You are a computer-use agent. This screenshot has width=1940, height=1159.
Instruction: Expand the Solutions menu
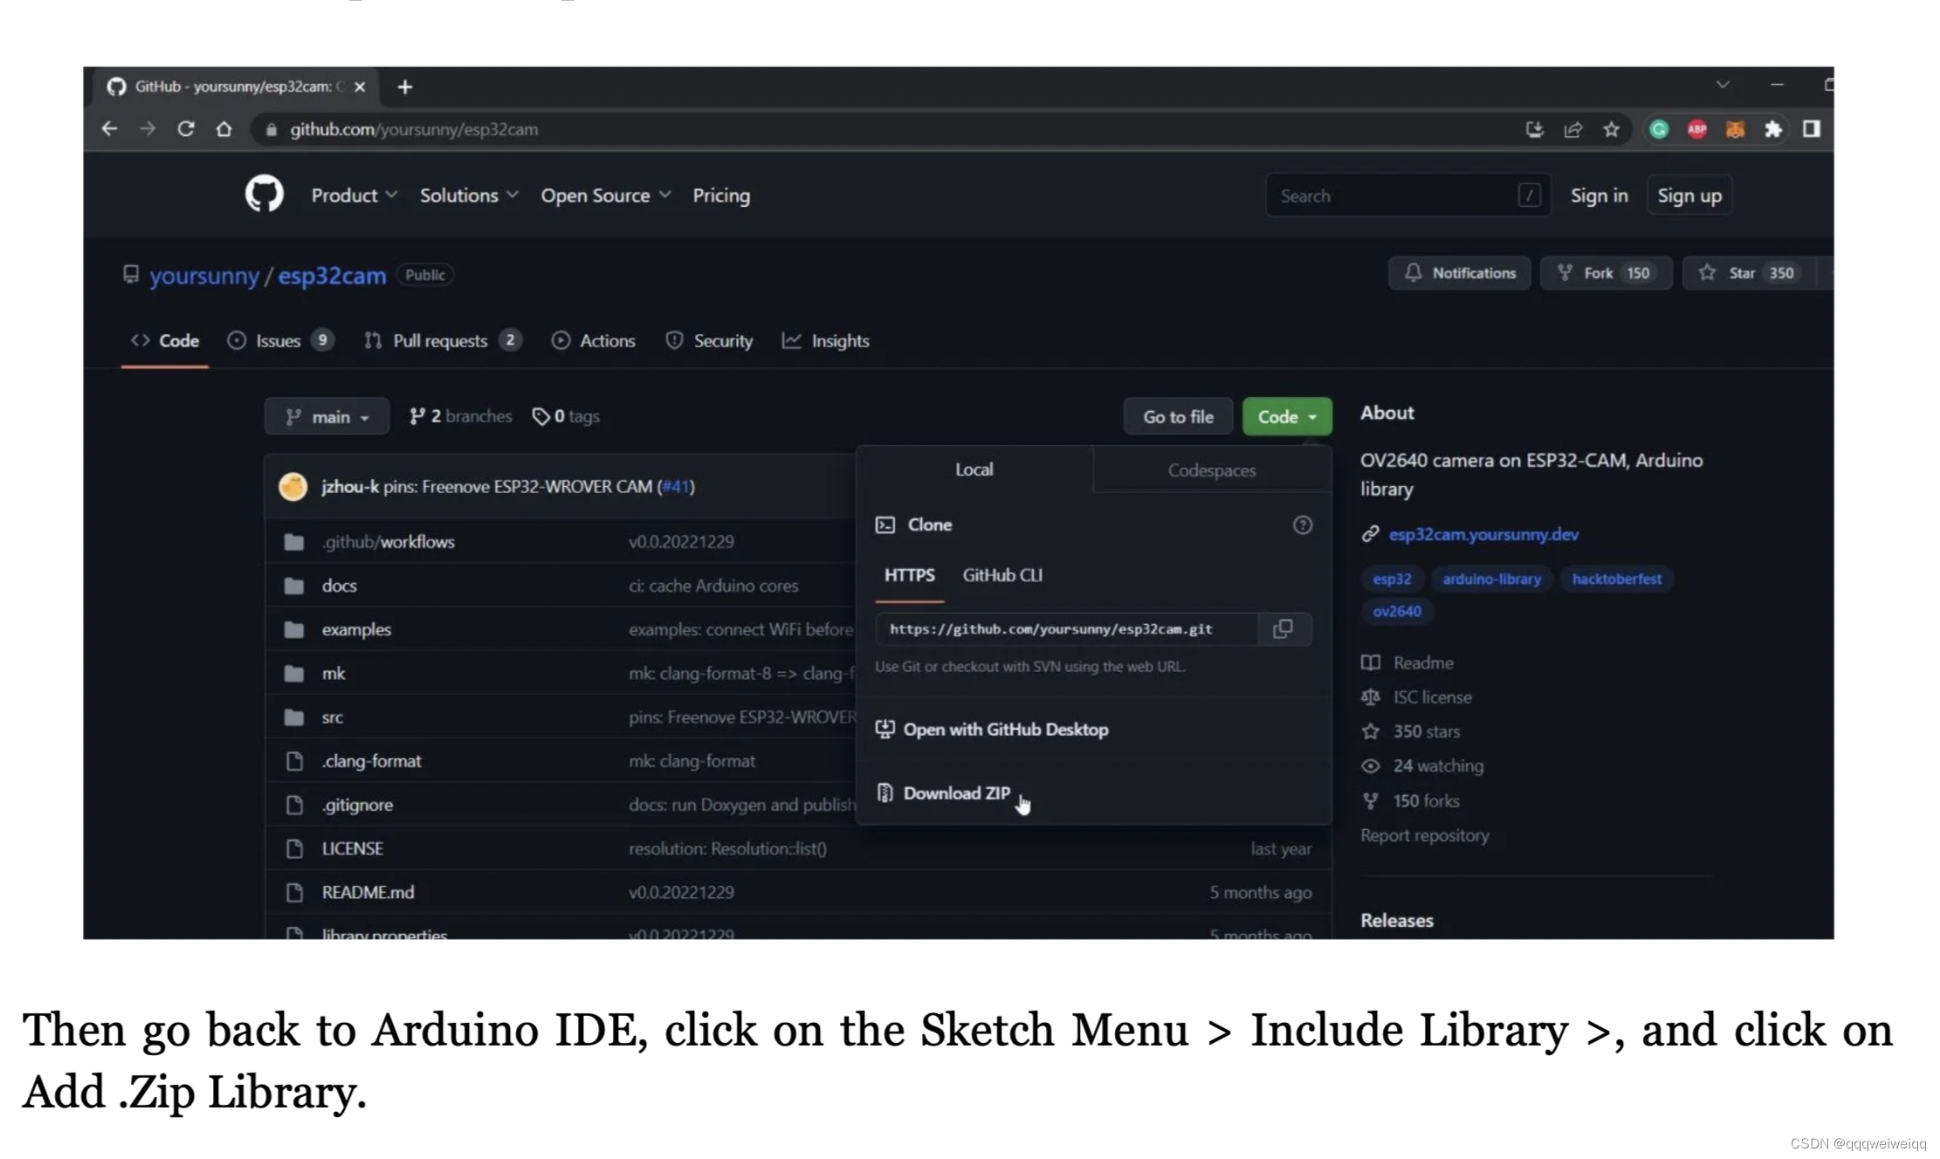point(469,195)
